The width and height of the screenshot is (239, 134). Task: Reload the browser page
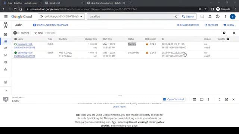(15, 9)
